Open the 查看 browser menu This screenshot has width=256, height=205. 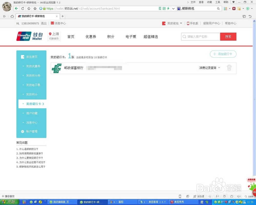point(201,2)
